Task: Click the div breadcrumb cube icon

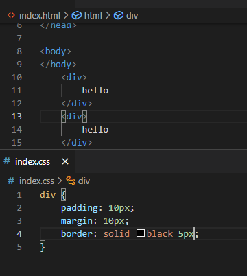Action: coord(119,16)
